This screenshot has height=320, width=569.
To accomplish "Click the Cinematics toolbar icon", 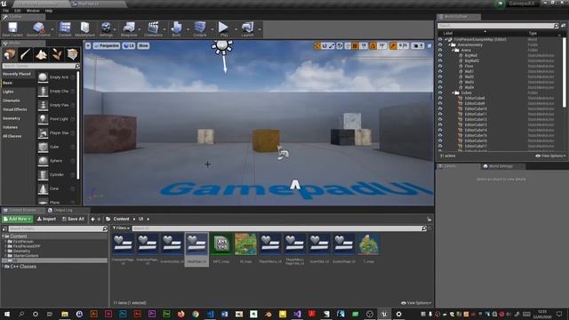I will tap(153, 28).
